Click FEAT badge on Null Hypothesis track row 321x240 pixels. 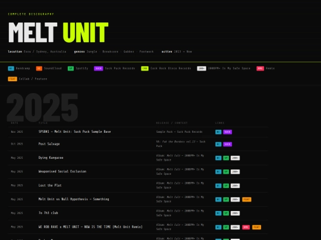[247, 199]
